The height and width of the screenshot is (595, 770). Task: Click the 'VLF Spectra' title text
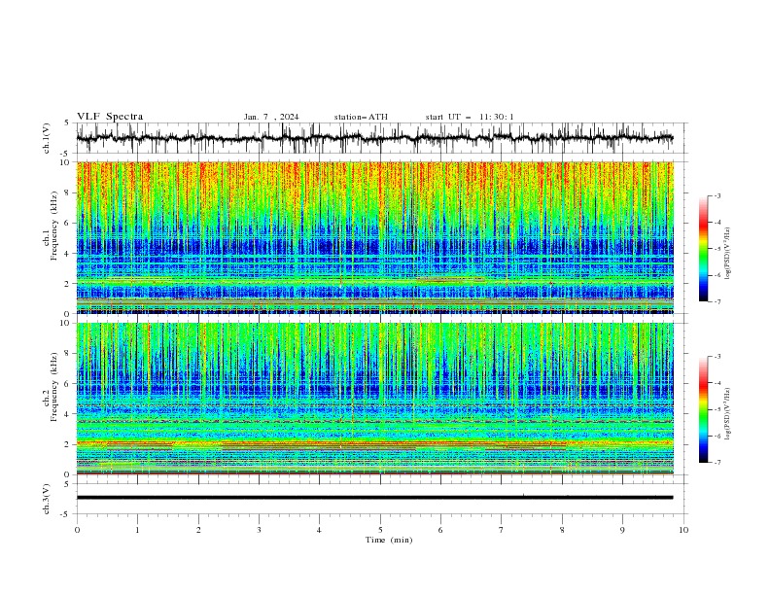point(110,117)
